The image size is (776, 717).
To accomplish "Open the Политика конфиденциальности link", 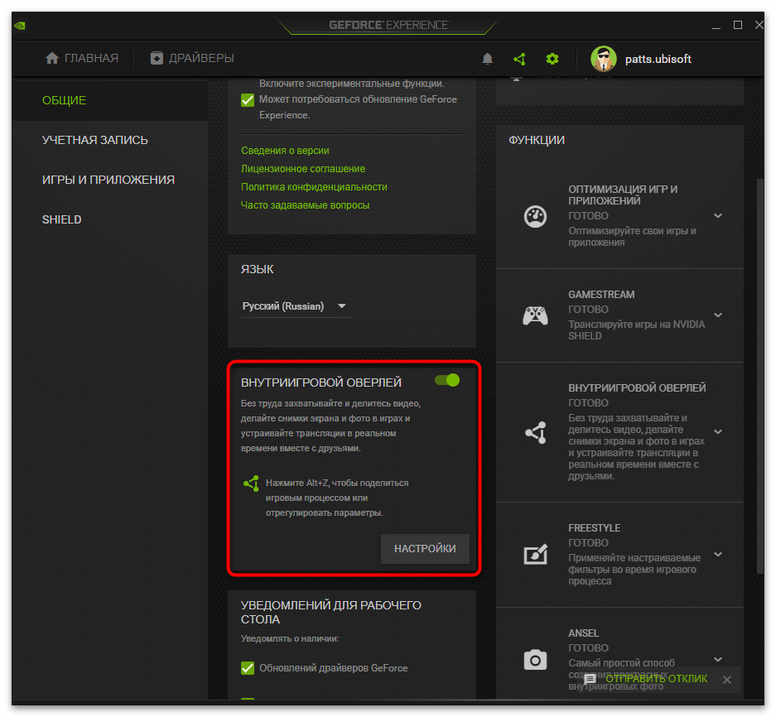I will click(314, 187).
